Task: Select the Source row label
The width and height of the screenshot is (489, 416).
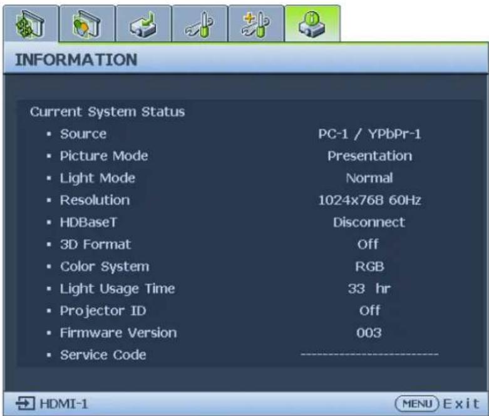Action: (x=83, y=134)
